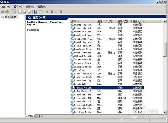Select the Human Interfac... service row
168x123 pixels.
[107, 53]
